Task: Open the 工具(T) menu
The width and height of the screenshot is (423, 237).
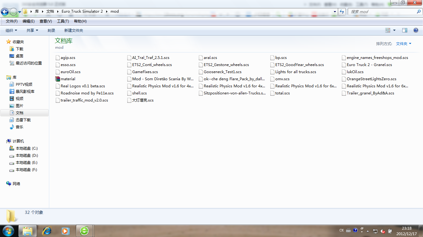Action: click(63, 21)
